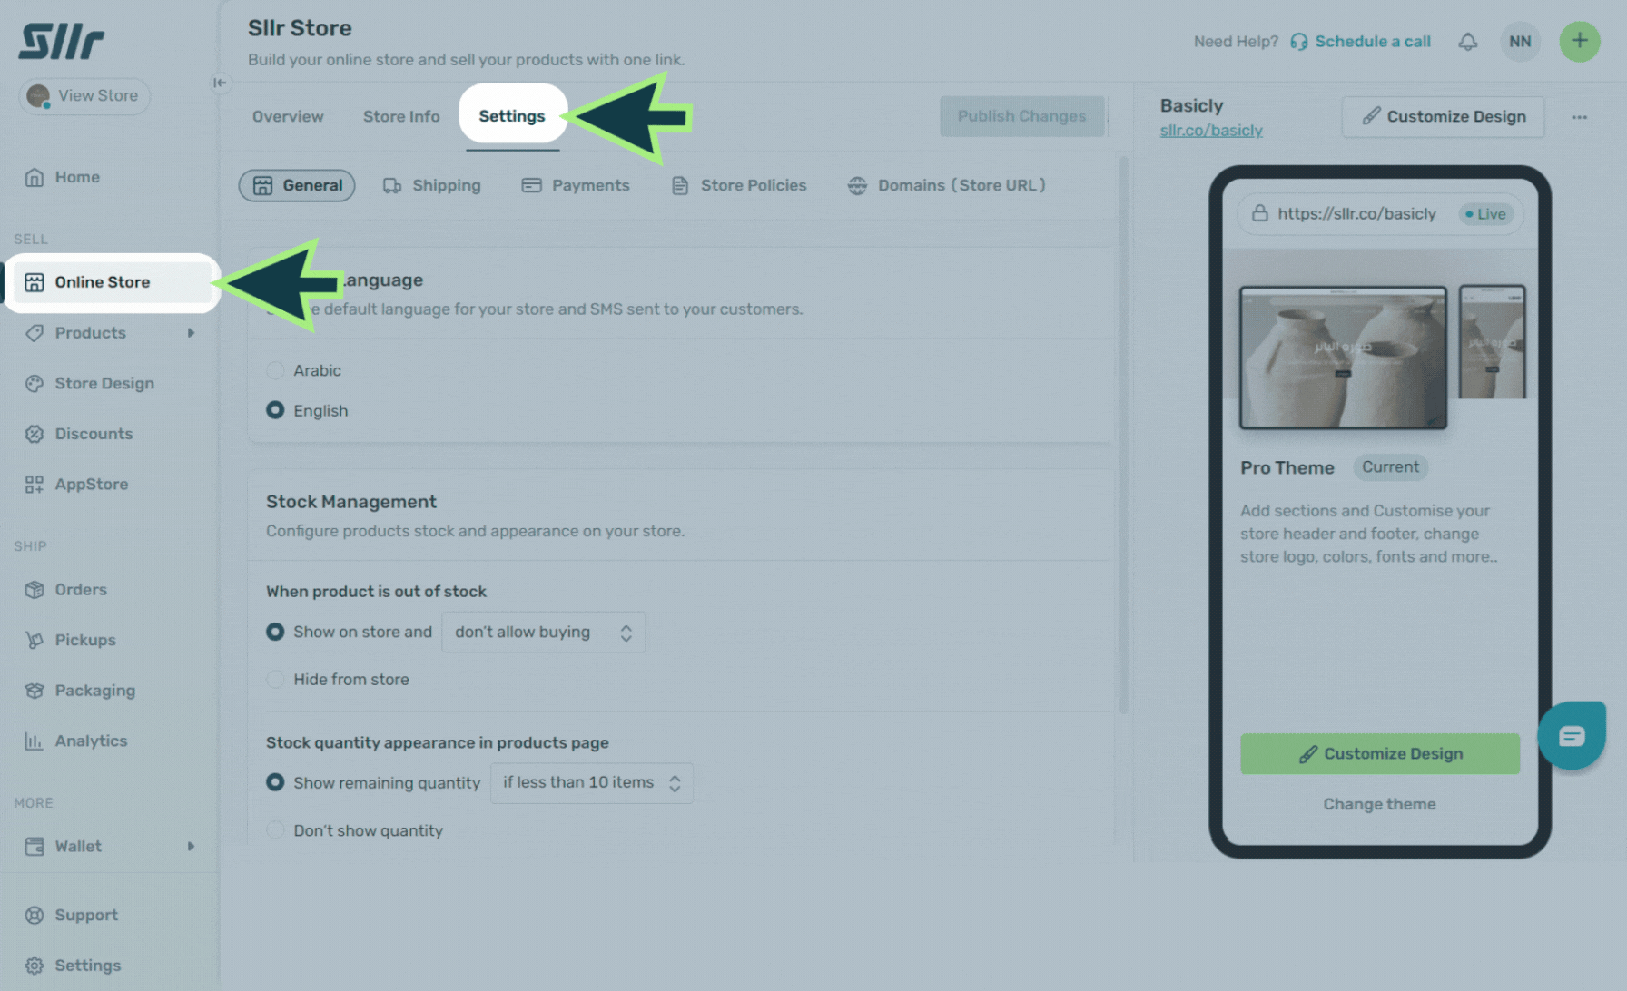Click the sllr.co/basicly link
Image resolution: width=1627 pixels, height=991 pixels.
point(1211,131)
